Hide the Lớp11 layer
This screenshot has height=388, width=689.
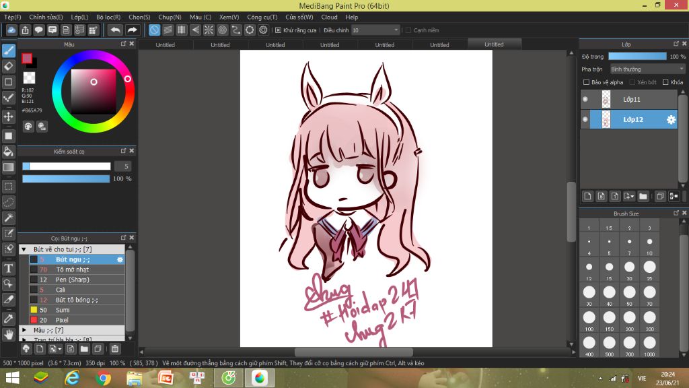pos(585,100)
